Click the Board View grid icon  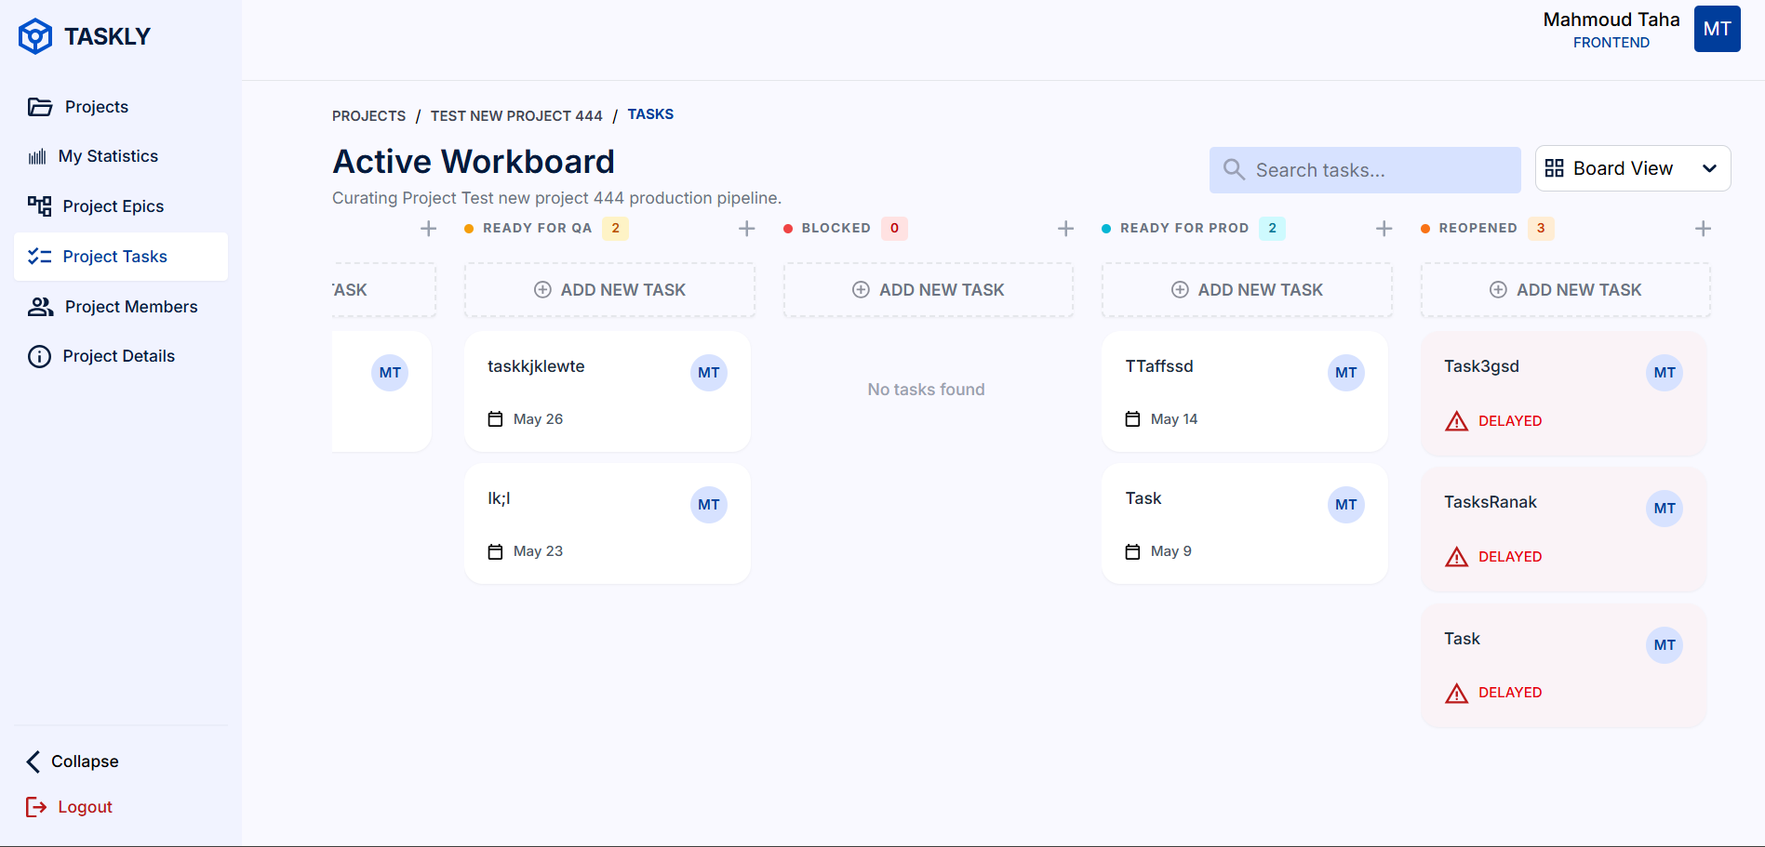[x=1554, y=168]
